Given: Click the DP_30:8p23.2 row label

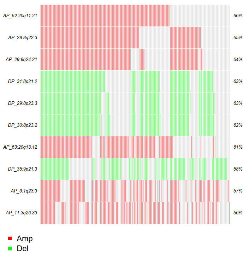Looking at the screenshot, I should [x=23, y=125].
